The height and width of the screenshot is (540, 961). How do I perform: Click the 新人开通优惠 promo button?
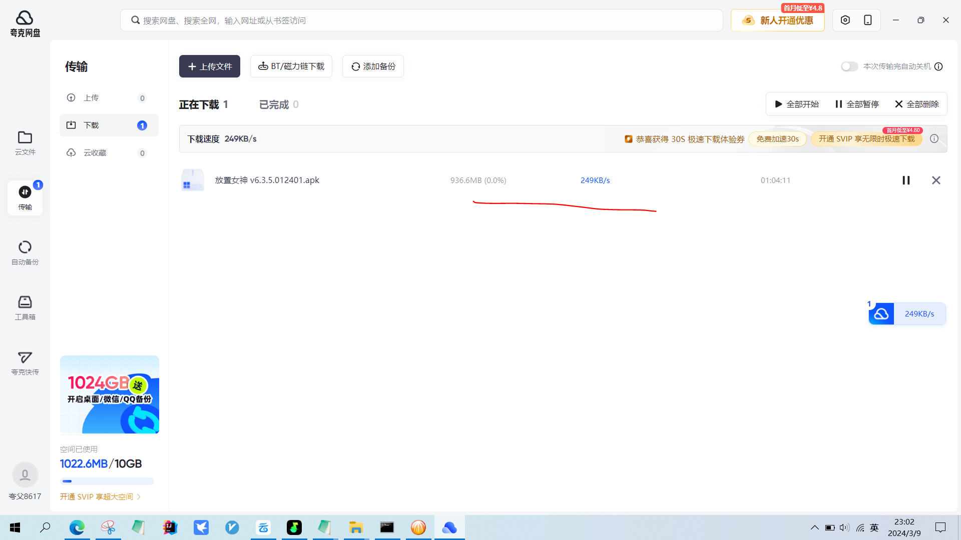778,20
